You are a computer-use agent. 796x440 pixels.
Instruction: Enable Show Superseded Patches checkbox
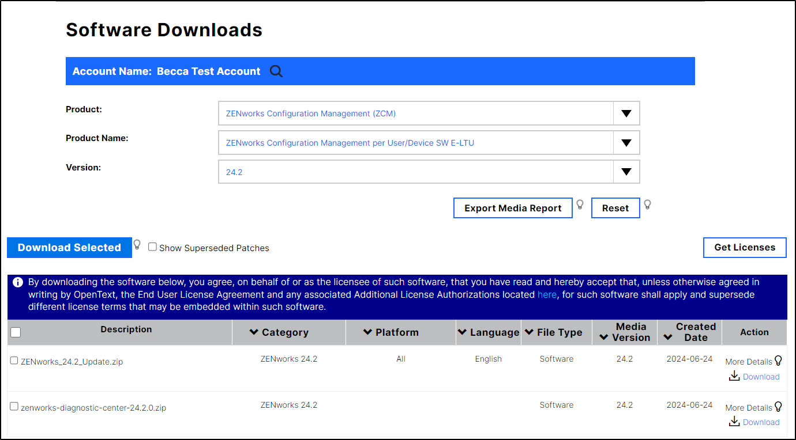152,247
